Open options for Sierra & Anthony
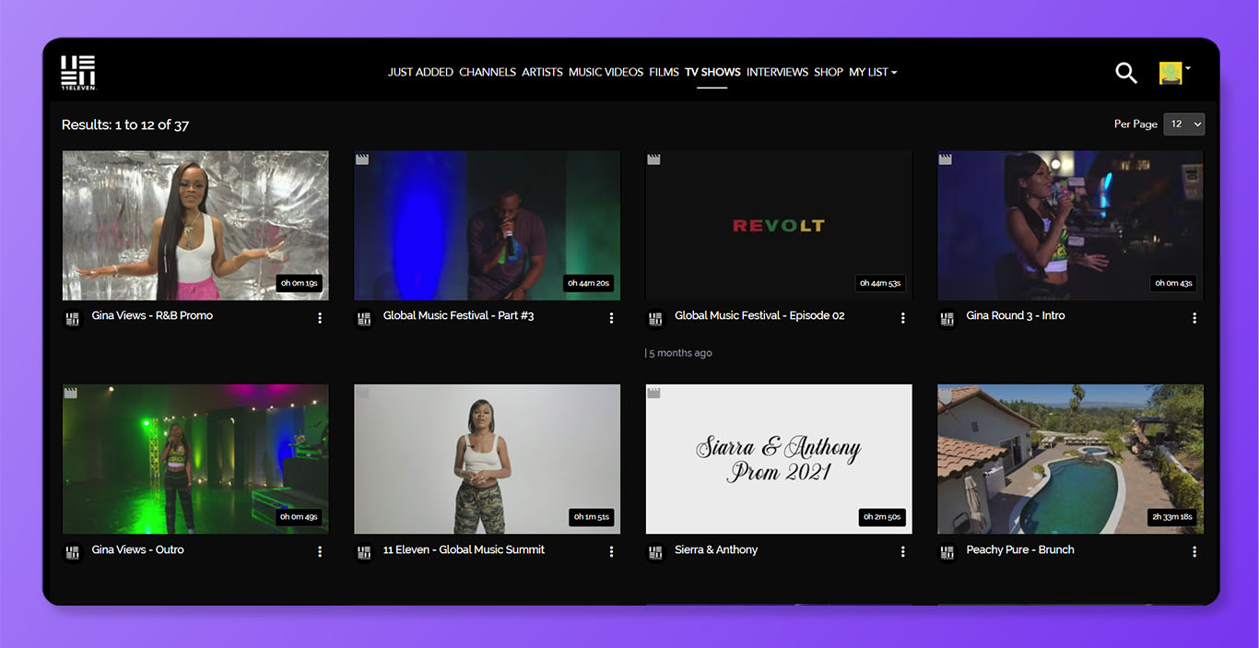Image resolution: width=1259 pixels, height=648 pixels. tap(902, 552)
